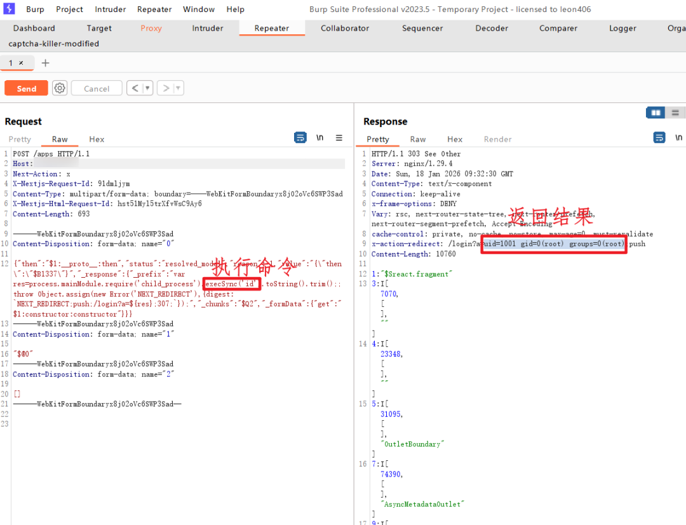Add a new Repeater tab with plus
Viewport: 686px width, 525px height.
(45, 63)
